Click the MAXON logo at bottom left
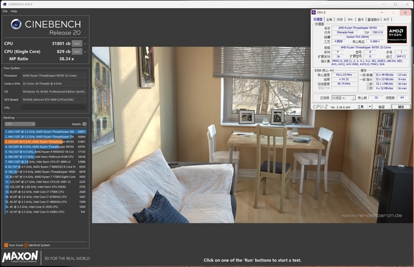Image resolution: width=414 pixels, height=267 pixels. [x=20, y=257]
